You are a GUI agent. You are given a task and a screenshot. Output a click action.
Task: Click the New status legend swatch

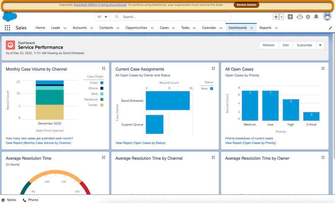pyautogui.click(x=211, y=89)
